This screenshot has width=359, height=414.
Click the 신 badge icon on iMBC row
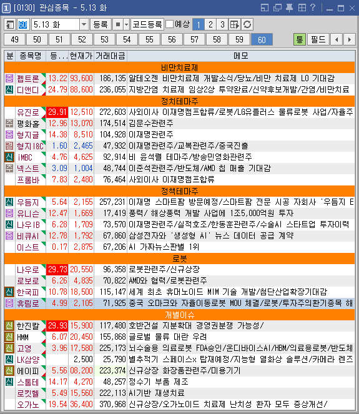pos(9,157)
